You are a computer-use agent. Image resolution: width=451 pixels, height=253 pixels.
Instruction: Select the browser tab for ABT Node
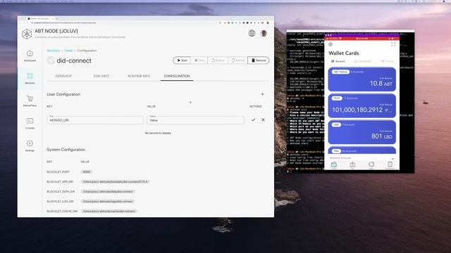coord(40,19)
